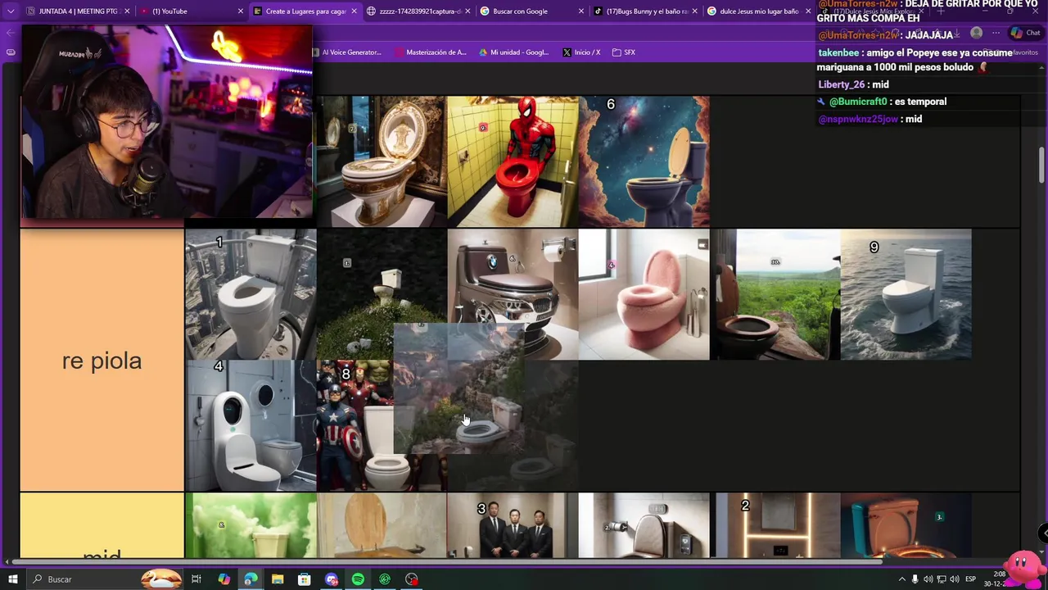1048x590 pixels.
Task: Select the golden ornate toilet image
Action: 382,161
